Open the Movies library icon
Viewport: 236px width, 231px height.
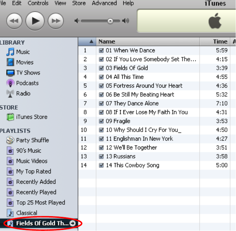(x=10, y=62)
